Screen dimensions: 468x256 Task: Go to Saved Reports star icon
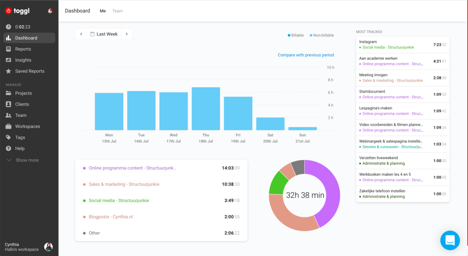coord(9,71)
